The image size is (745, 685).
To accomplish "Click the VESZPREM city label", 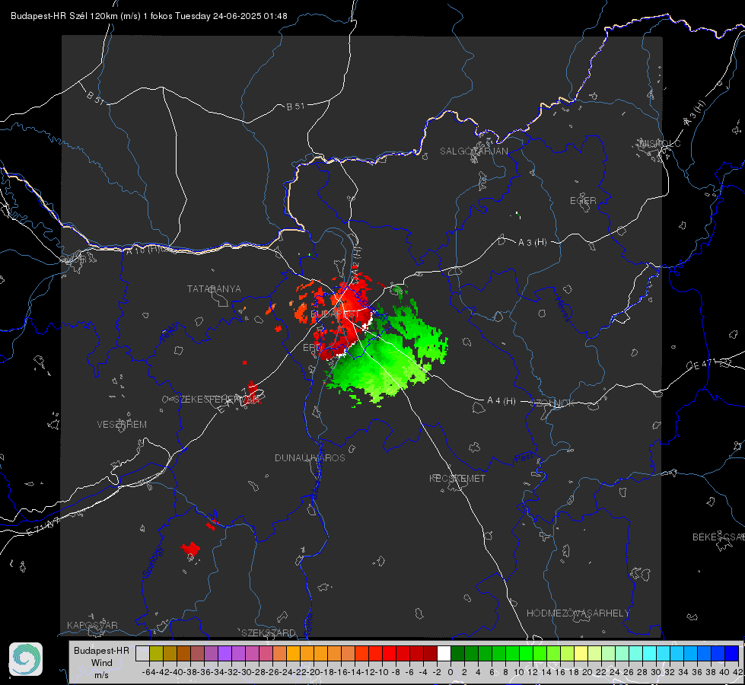I will (x=122, y=425).
